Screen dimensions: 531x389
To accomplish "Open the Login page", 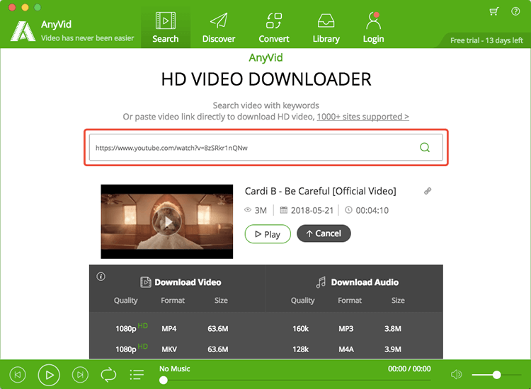I will (373, 27).
